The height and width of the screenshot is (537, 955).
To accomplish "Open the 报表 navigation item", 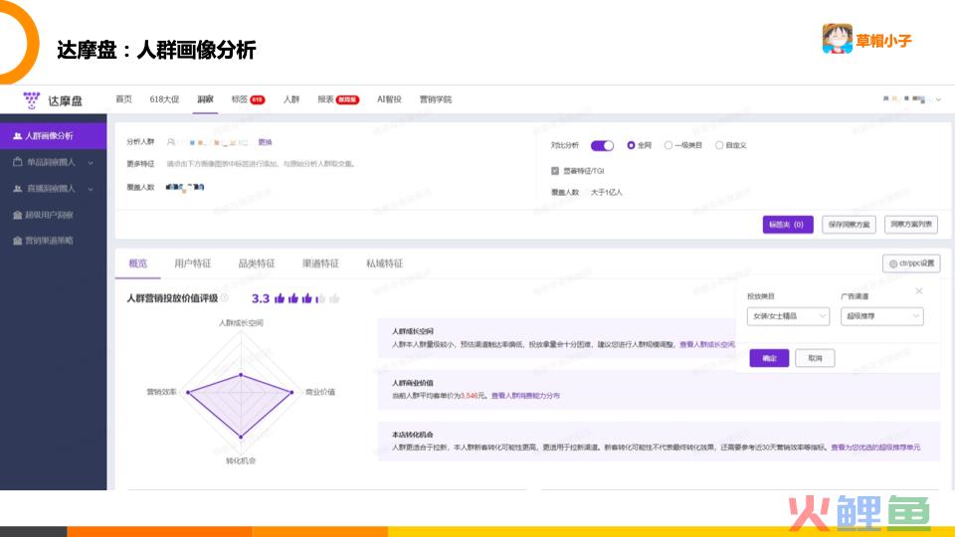I will 326,99.
